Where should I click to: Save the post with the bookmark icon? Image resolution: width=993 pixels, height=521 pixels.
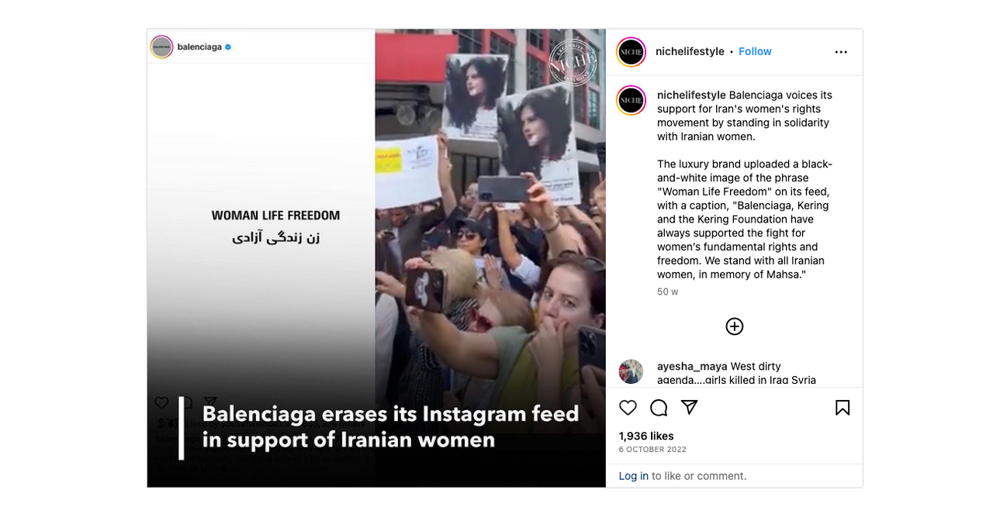click(842, 408)
